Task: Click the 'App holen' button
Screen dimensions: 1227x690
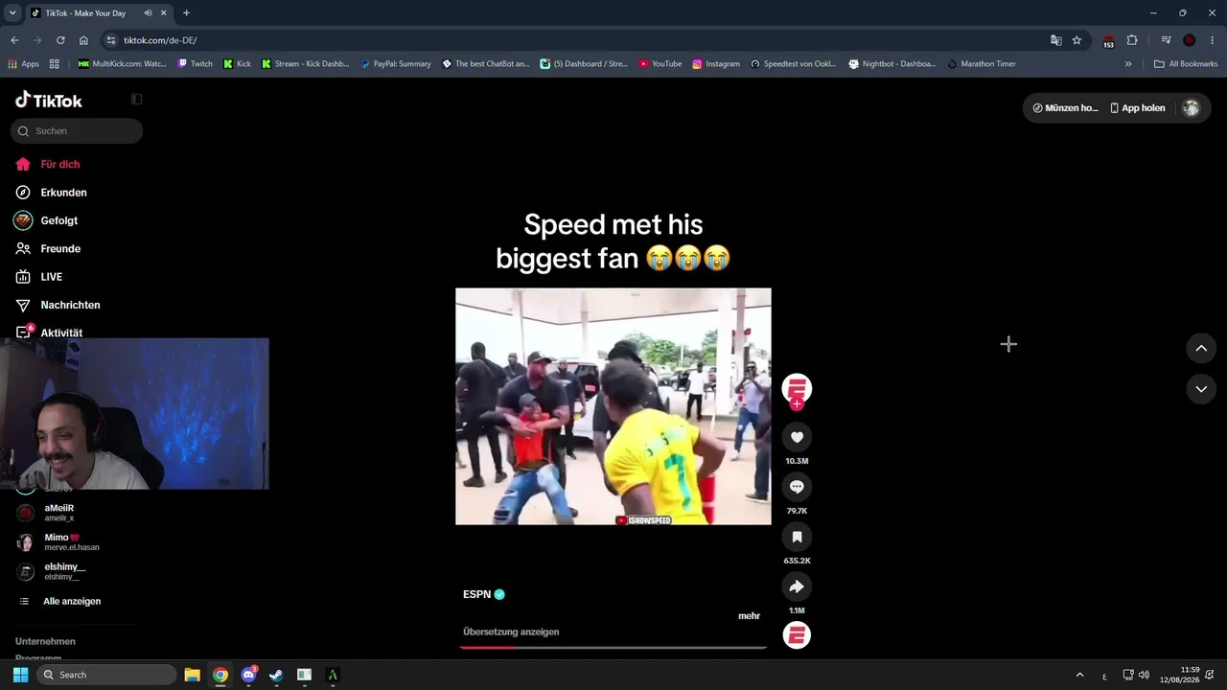Action: click(1138, 108)
